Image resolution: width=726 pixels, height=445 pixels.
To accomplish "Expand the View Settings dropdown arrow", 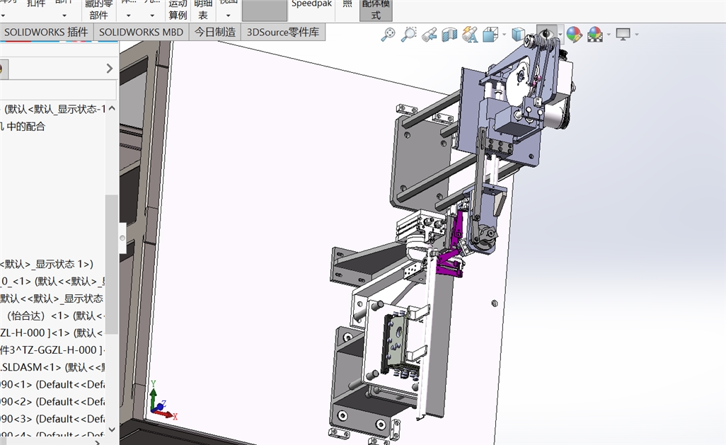I will click(x=637, y=35).
